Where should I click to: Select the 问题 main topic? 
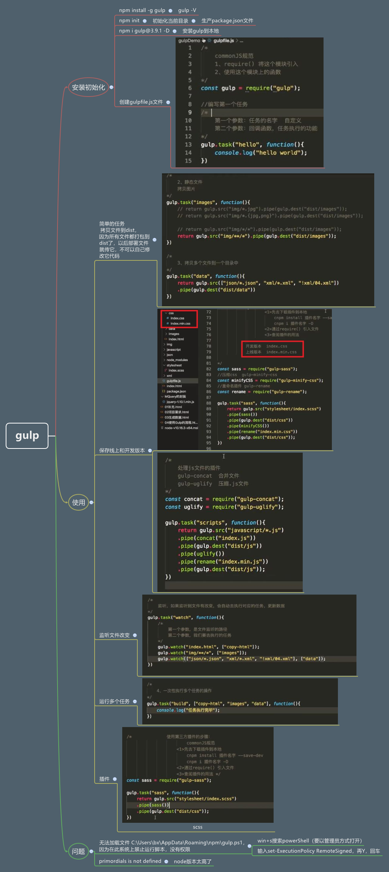pos(78,851)
